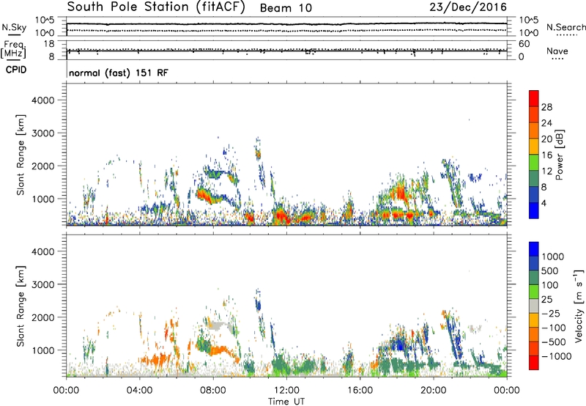Click the -25 label on velocity colorbar
This screenshot has width=586, height=406.
(550, 314)
